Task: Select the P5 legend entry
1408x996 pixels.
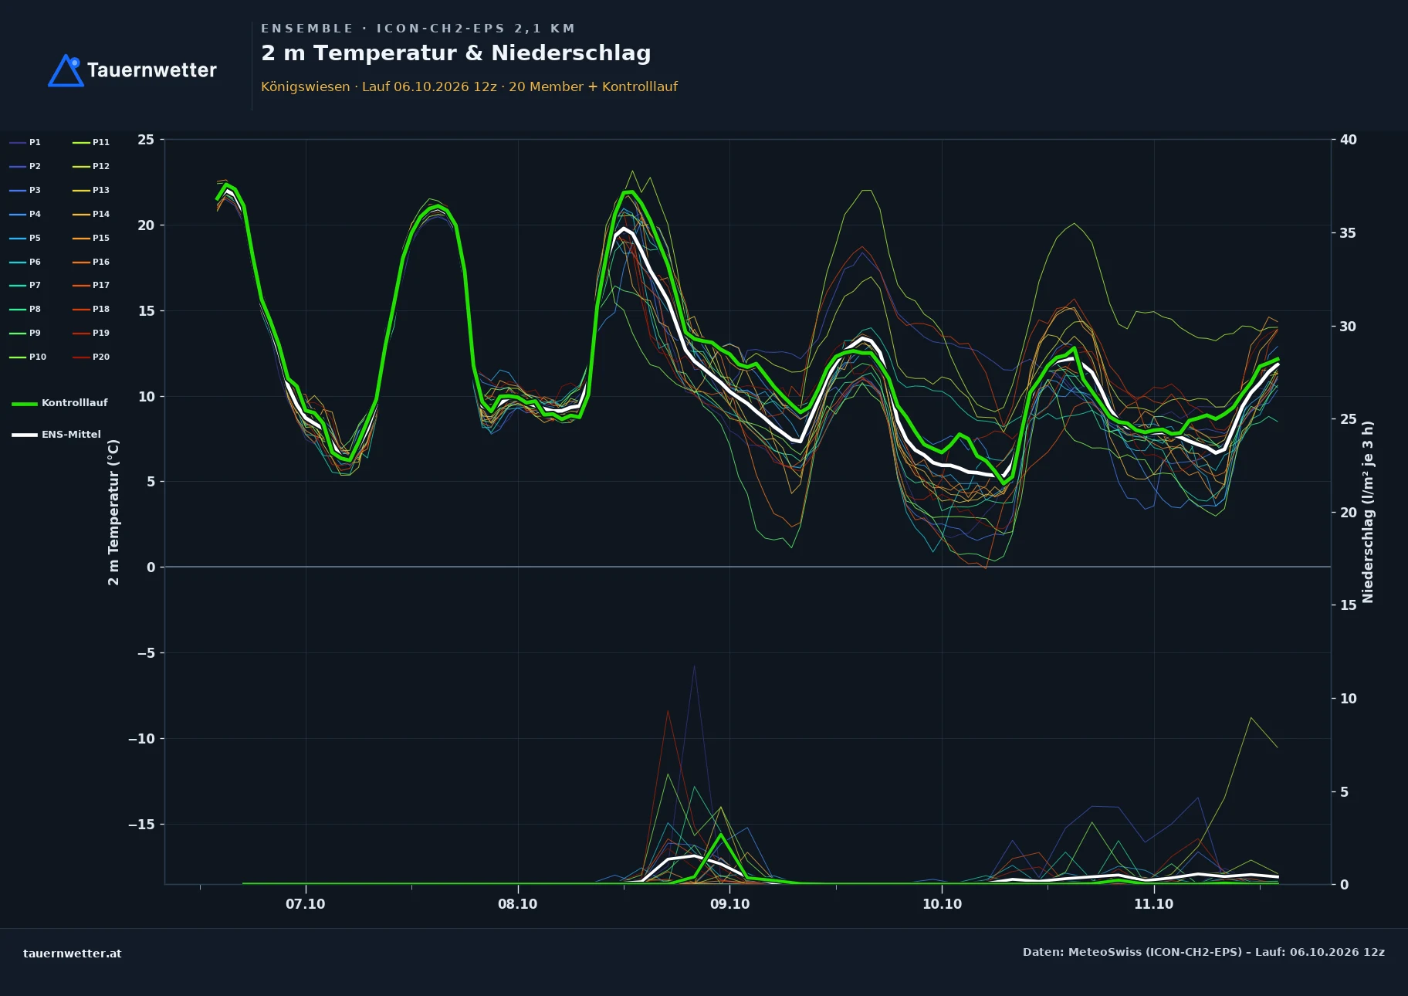Action: pyautogui.click(x=25, y=238)
